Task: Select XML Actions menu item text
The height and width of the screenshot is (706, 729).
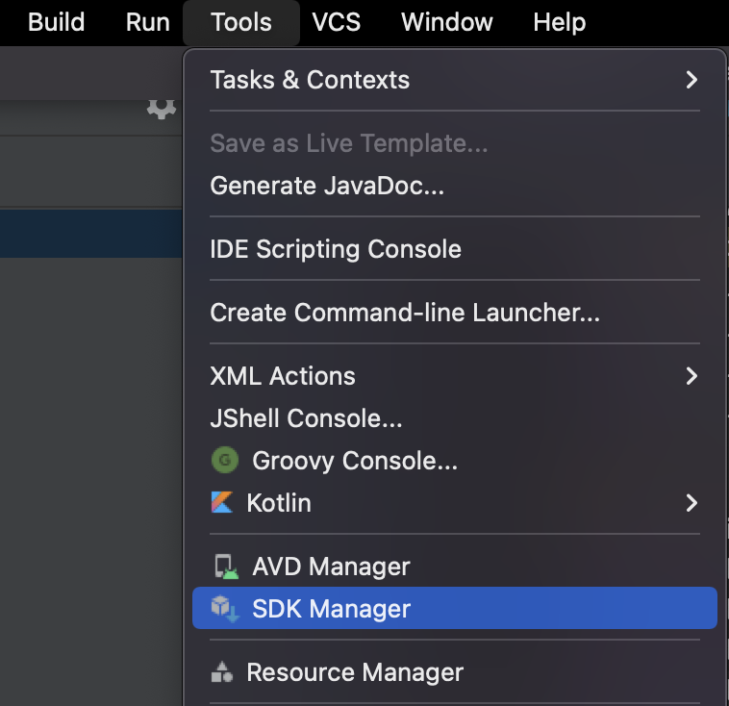Action: [x=283, y=376]
